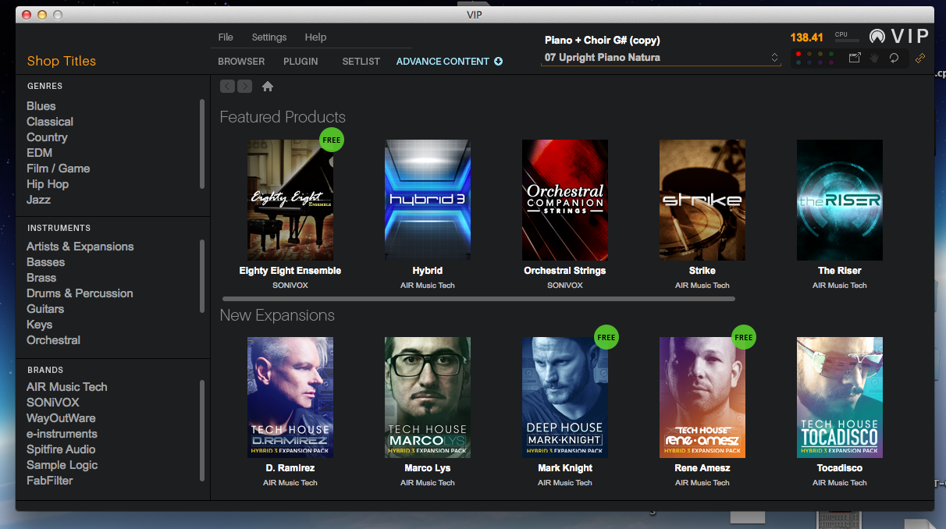Open the Strike product cover

[702, 201]
